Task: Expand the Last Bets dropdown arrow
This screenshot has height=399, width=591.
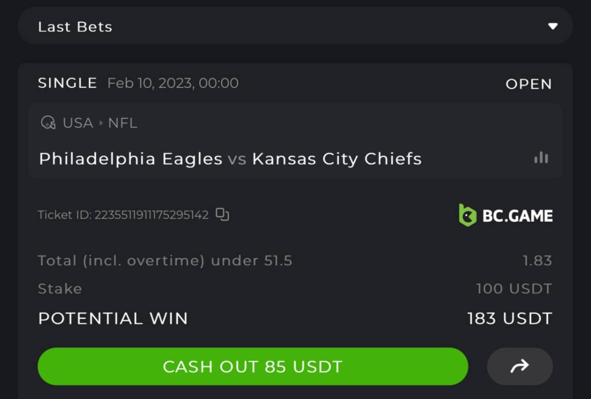Action: coord(553,26)
